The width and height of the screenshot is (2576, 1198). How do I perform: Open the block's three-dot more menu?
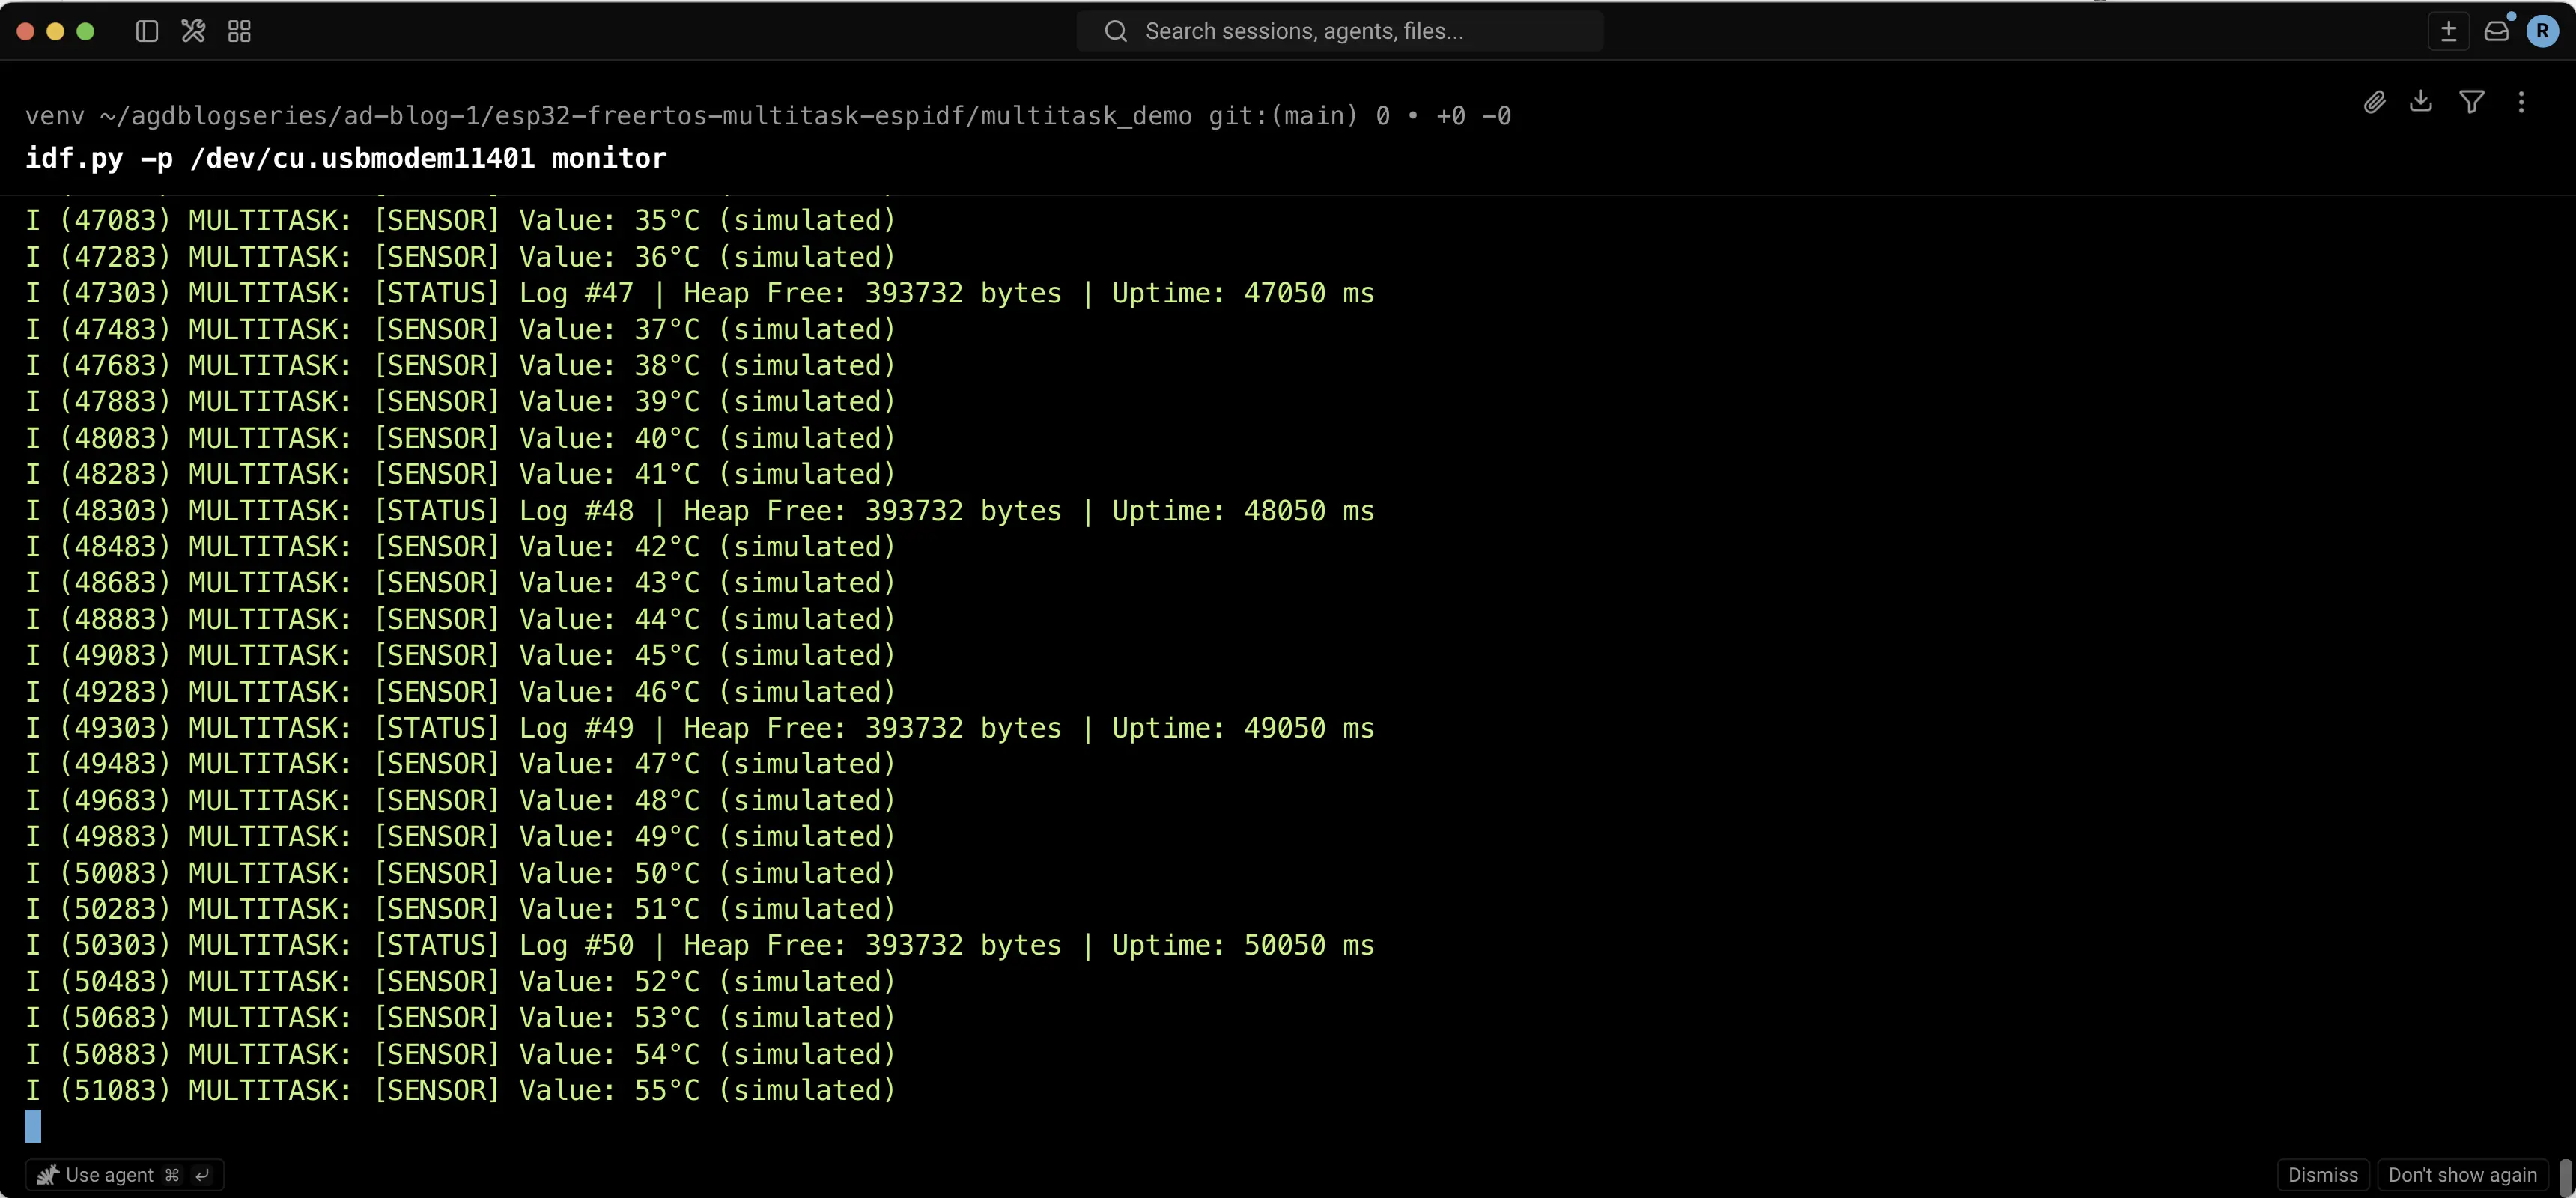coord(2521,102)
